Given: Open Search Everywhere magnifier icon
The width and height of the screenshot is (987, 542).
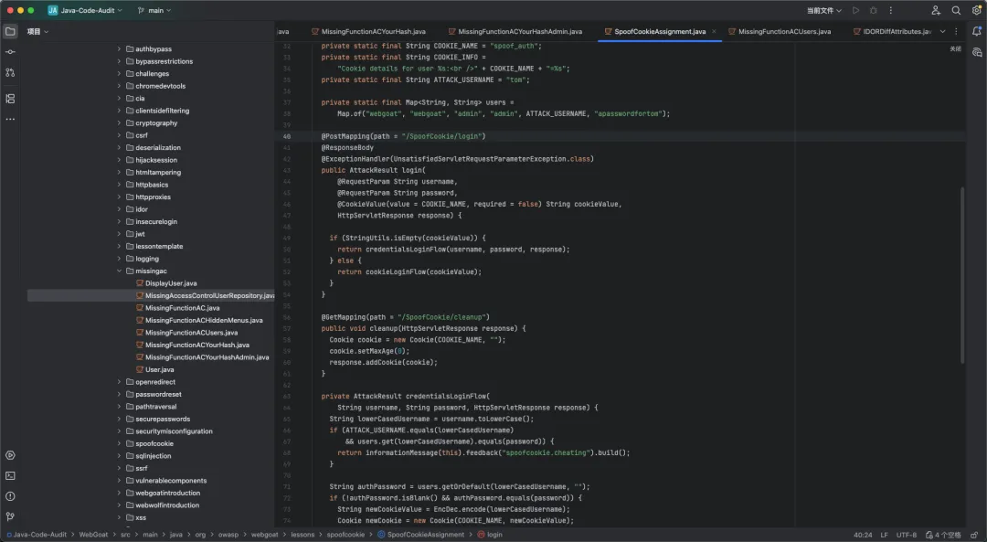Looking at the screenshot, I should click(x=956, y=10).
